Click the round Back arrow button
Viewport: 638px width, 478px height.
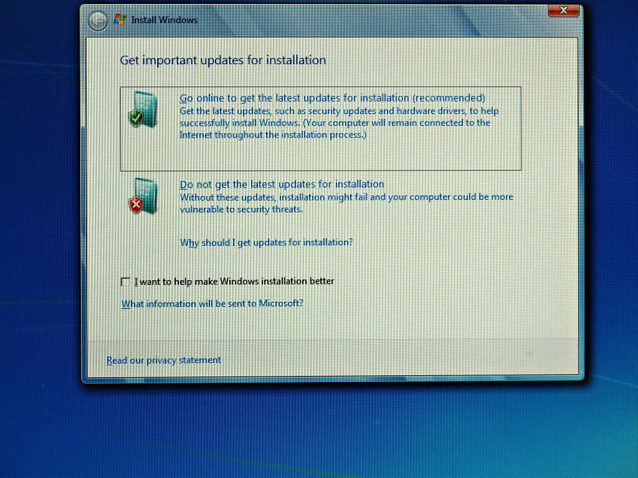(x=98, y=21)
